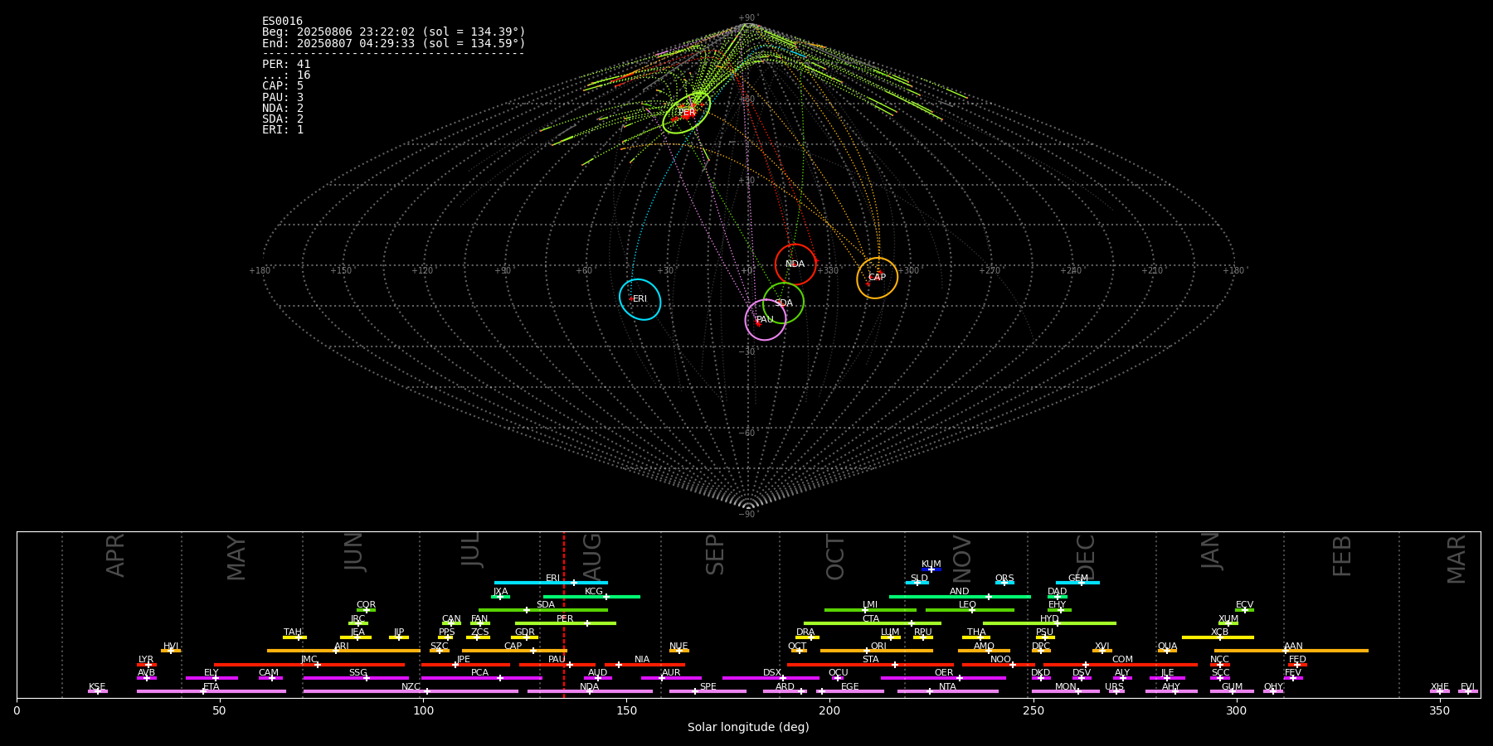The width and height of the screenshot is (1493, 746).
Task: Click the 'PER: 41' count in legend
Action: point(286,65)
